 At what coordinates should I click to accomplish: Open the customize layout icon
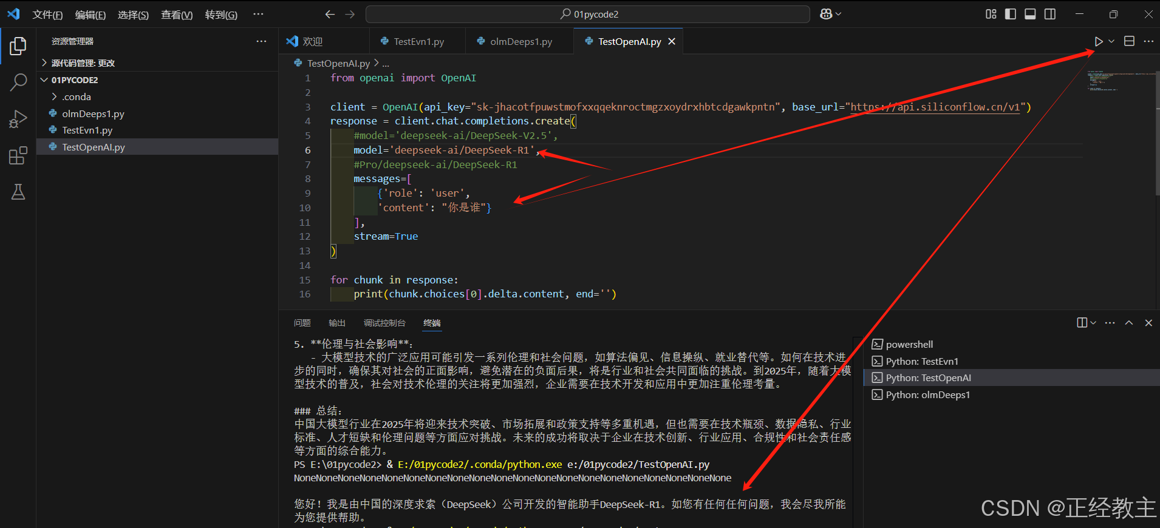(x=991, y=14)
